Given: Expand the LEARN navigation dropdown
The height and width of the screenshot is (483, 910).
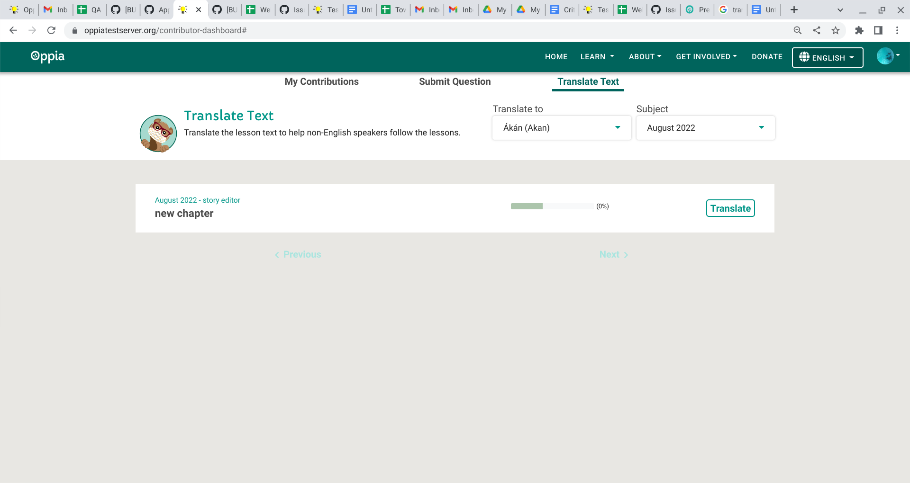Looking at the screenshot, I should click(x=597, y=56).
